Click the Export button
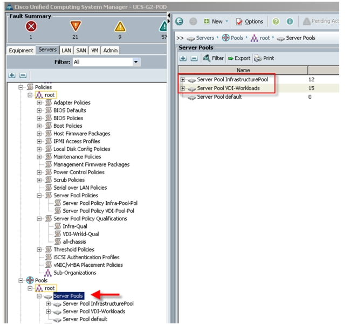The image size is (350, 325). coord(239,58)
